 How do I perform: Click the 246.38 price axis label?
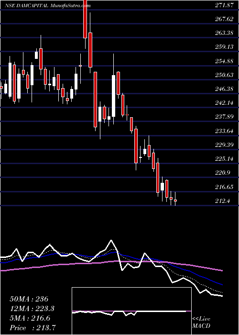(224, 89)
